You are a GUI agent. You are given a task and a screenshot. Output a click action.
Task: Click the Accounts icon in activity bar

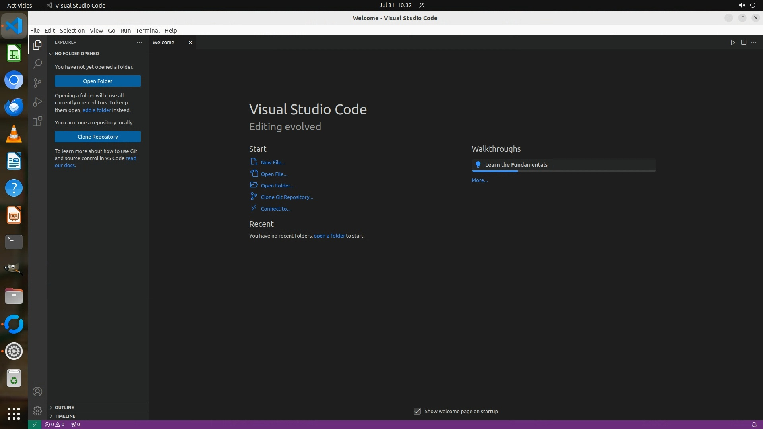[37, 392]
